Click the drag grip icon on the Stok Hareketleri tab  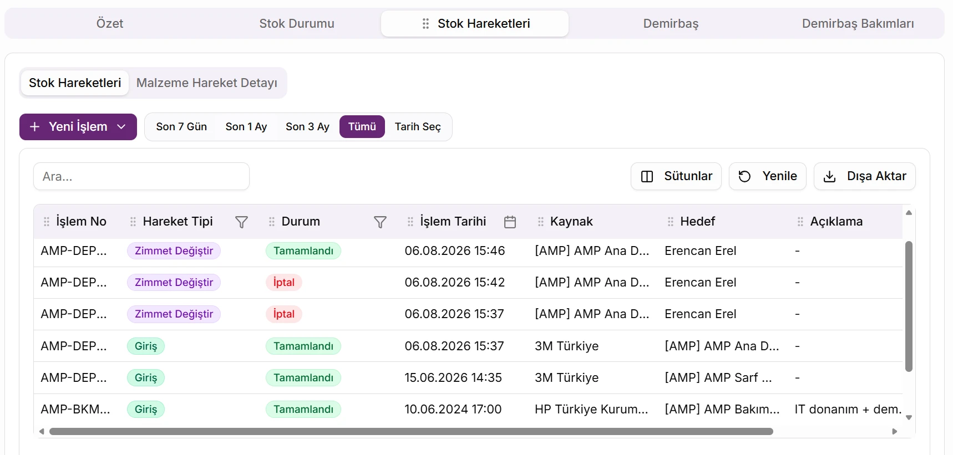tap(425, 23)
